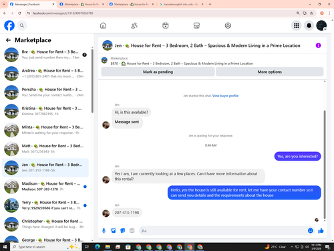The image size is (334, 251).
Task: Open the Andrea conversation
Action: click(45, 74)
